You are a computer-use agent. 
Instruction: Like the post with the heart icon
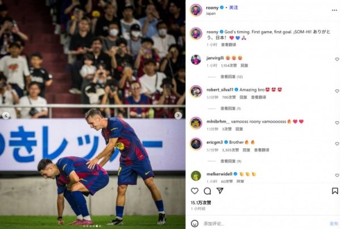pos(194,191)
